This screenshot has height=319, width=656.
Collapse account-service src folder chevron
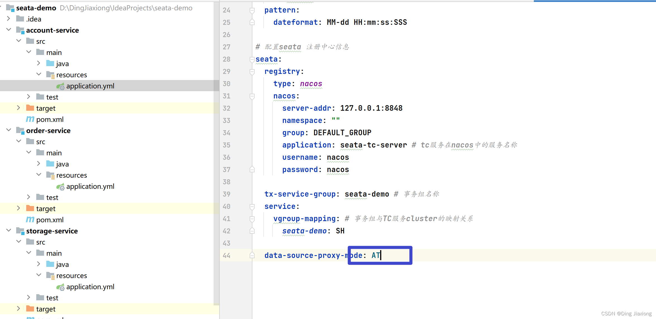tap(19, 41)
